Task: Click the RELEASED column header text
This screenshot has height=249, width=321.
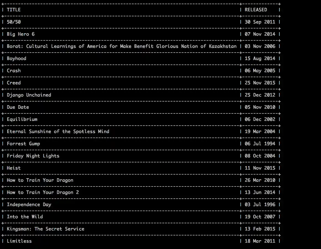Action: pyautogui.click(x=256, y=10)
